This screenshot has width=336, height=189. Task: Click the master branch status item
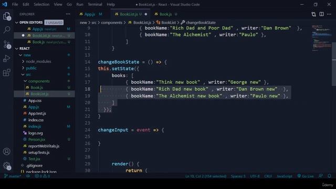tap(13, 176)
